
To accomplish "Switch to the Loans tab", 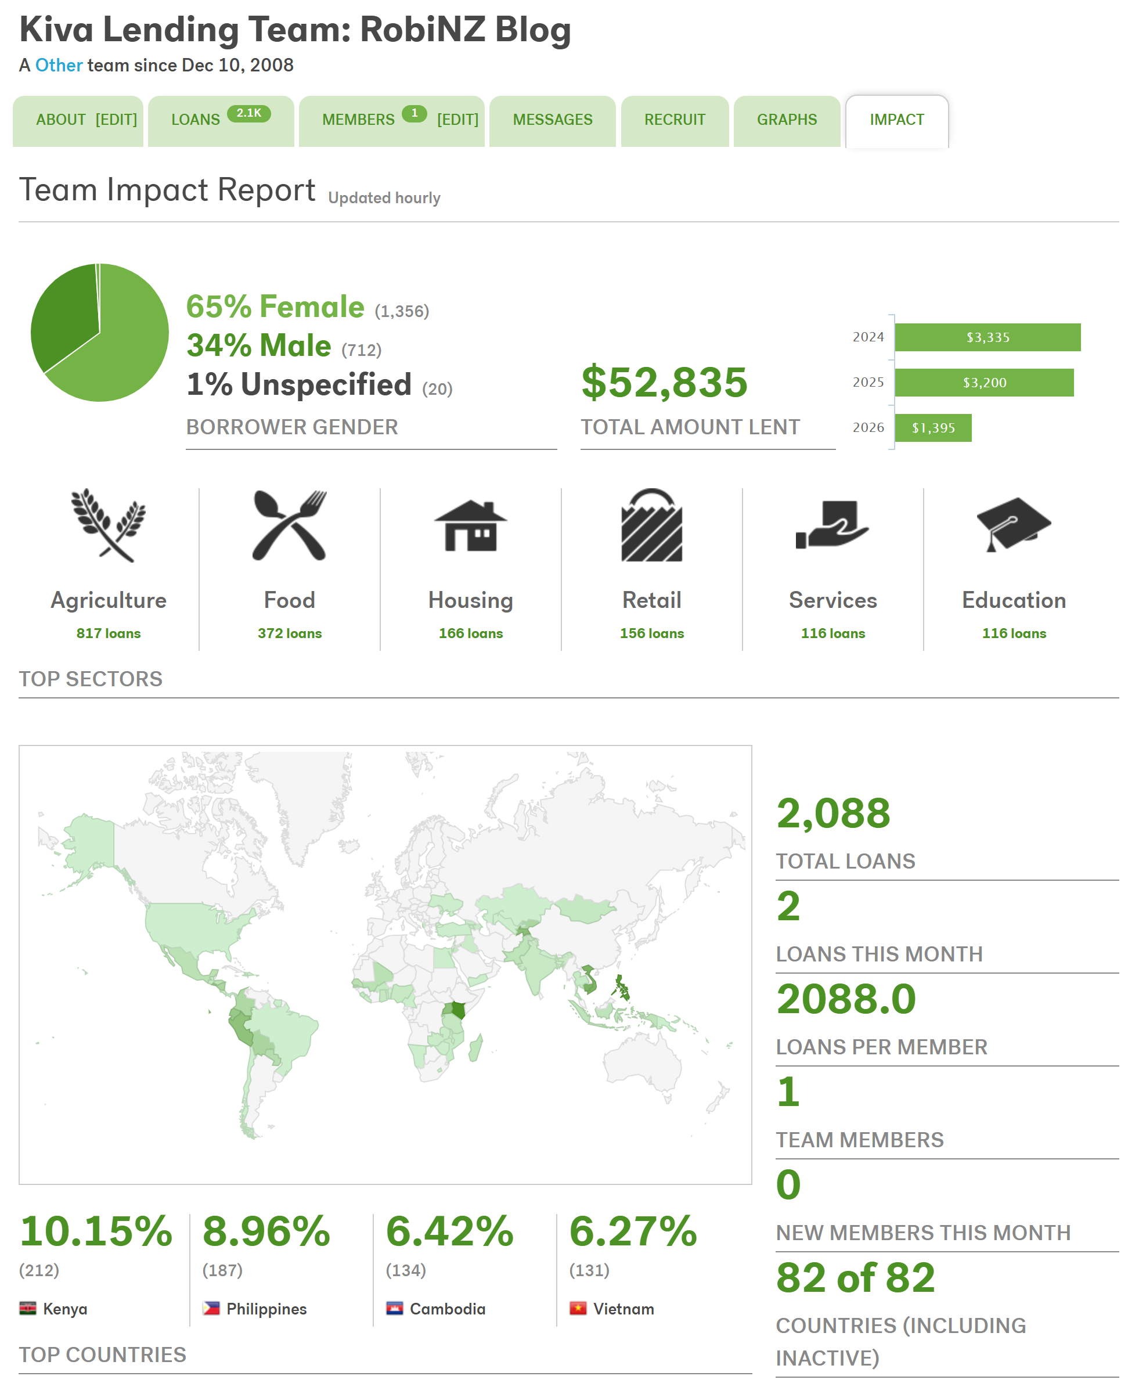I will (x=221, y=121).
